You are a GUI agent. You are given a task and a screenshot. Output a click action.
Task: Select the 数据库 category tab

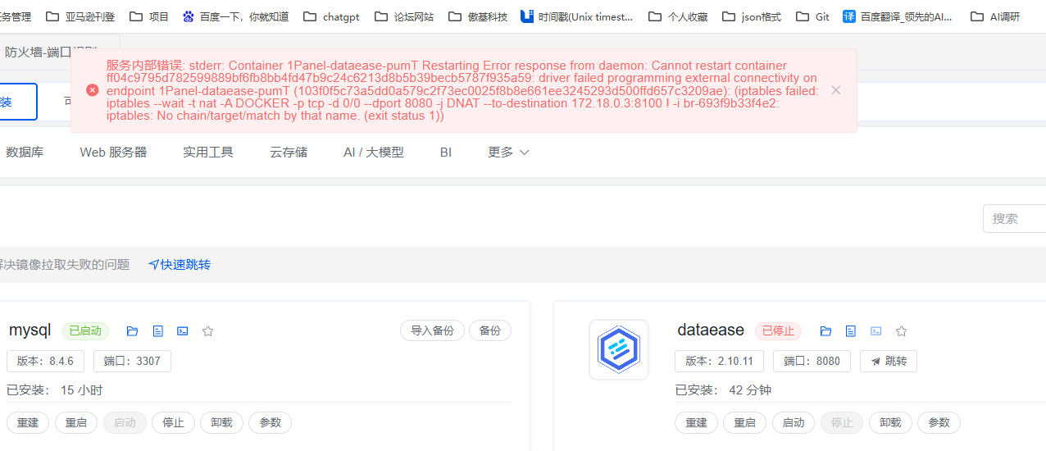coord(25,153)
